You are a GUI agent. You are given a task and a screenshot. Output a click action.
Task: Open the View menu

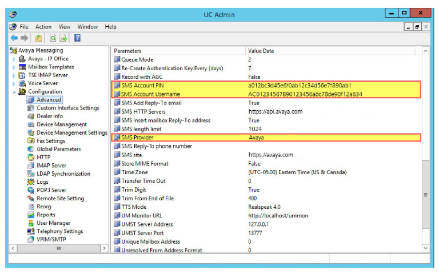tap(65, 27)
